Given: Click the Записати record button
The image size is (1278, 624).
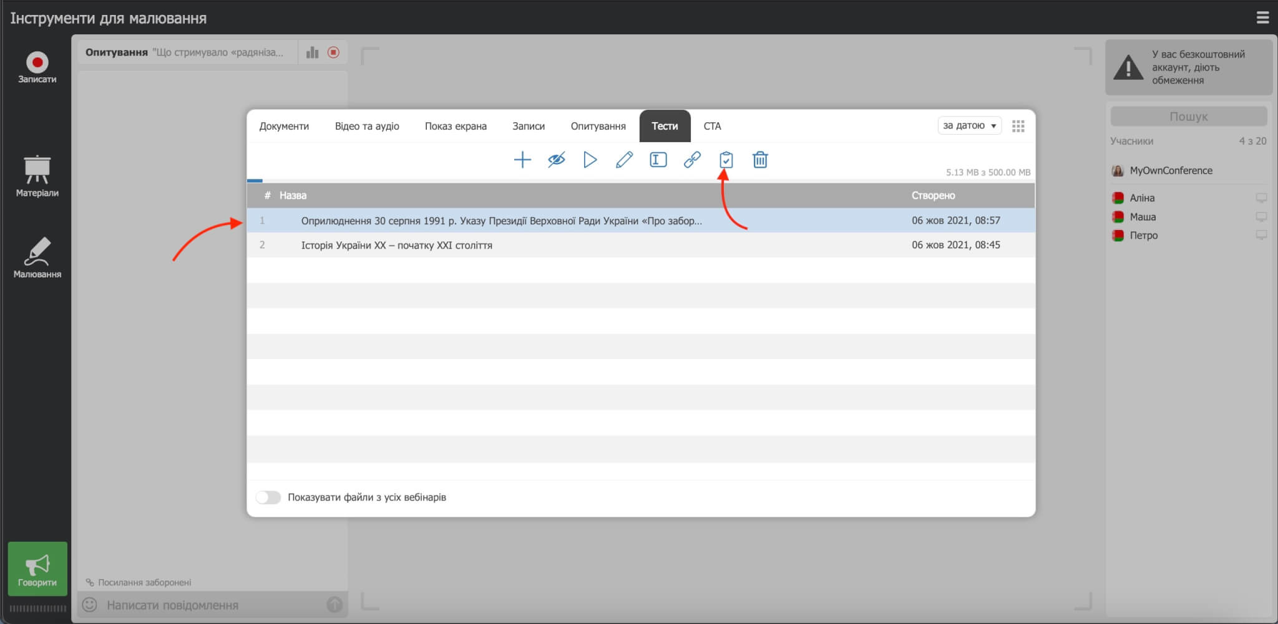Looking at the screenshot, I should coord(37,67).
